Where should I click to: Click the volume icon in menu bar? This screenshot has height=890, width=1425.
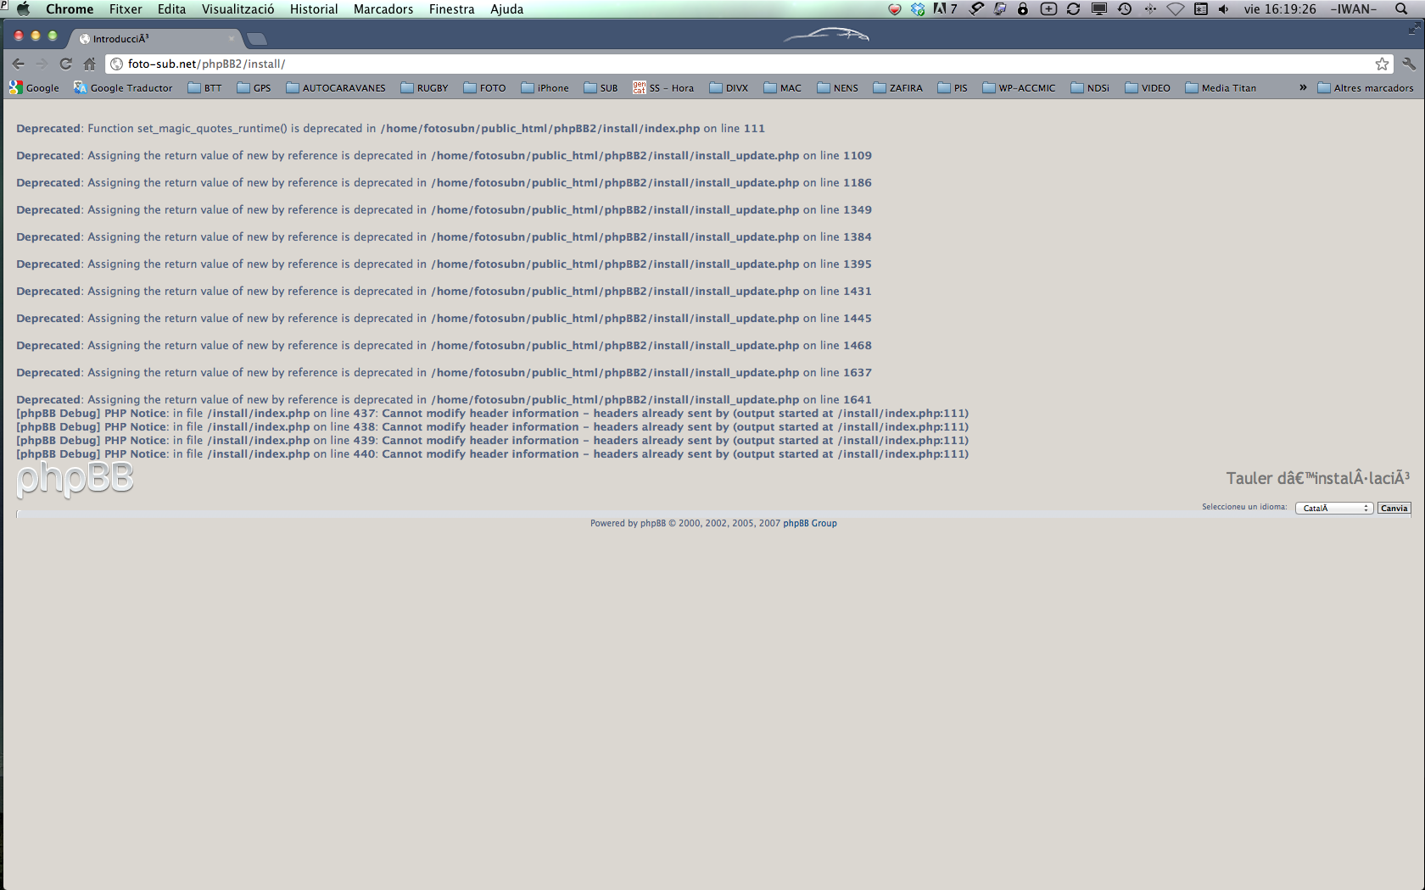(x=1223, y=9)
